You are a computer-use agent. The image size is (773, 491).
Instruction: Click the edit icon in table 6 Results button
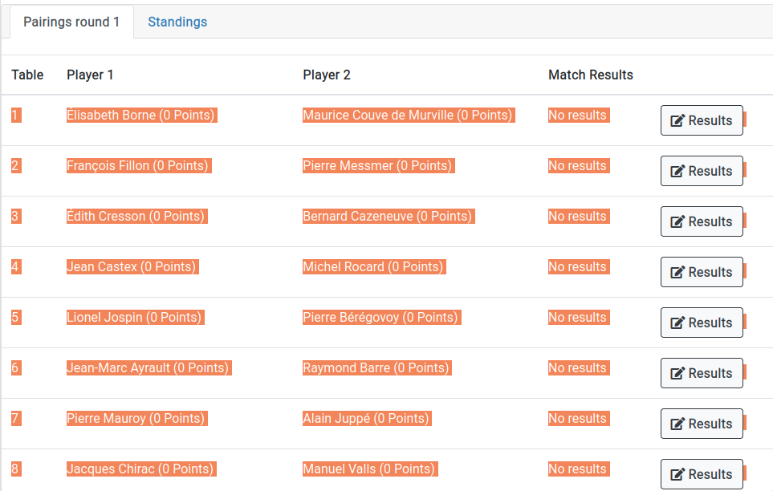coord(677,374)
